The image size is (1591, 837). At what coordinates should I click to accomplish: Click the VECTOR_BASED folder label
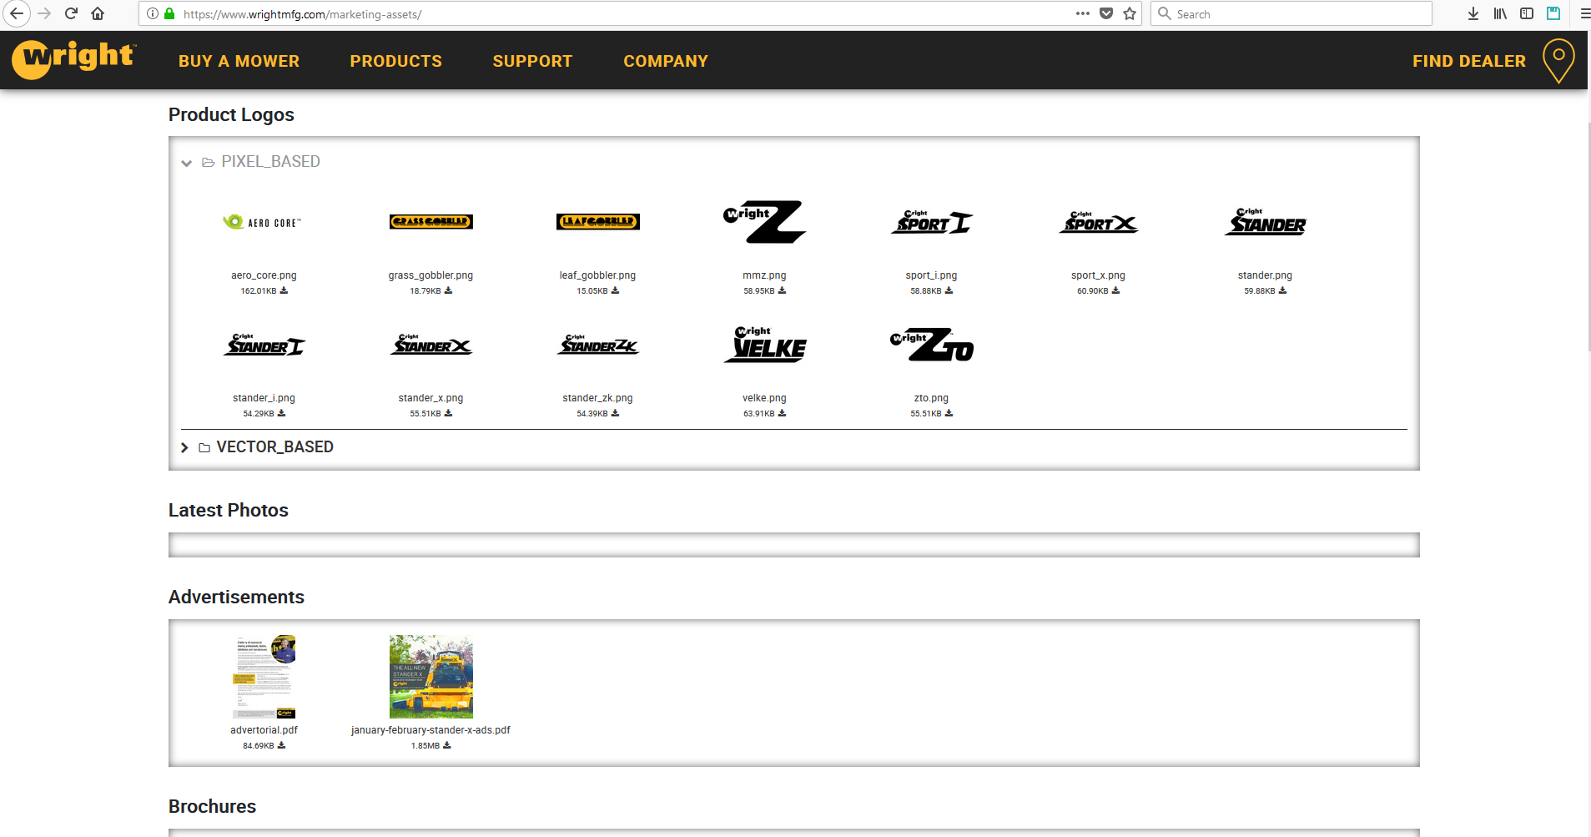tap(274, 447)
